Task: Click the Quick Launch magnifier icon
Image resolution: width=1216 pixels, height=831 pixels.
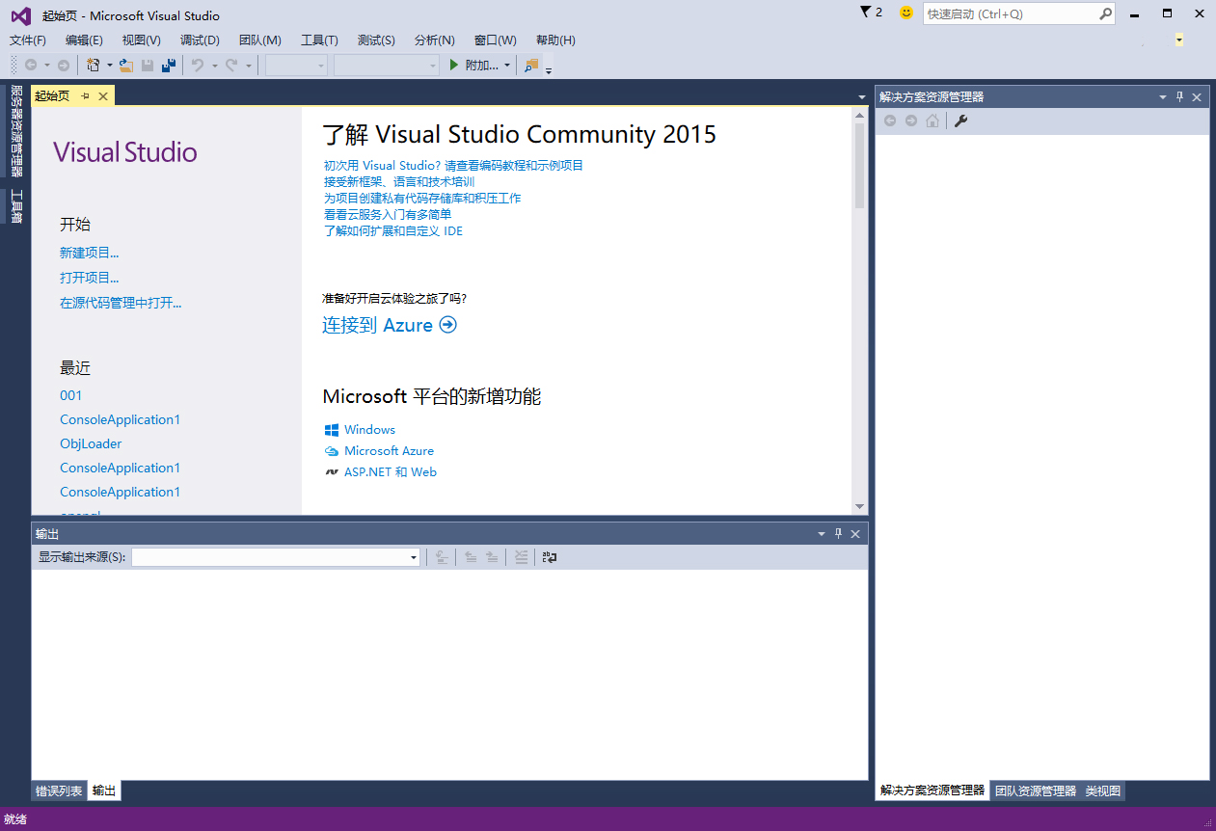Action: [1105, 13]
